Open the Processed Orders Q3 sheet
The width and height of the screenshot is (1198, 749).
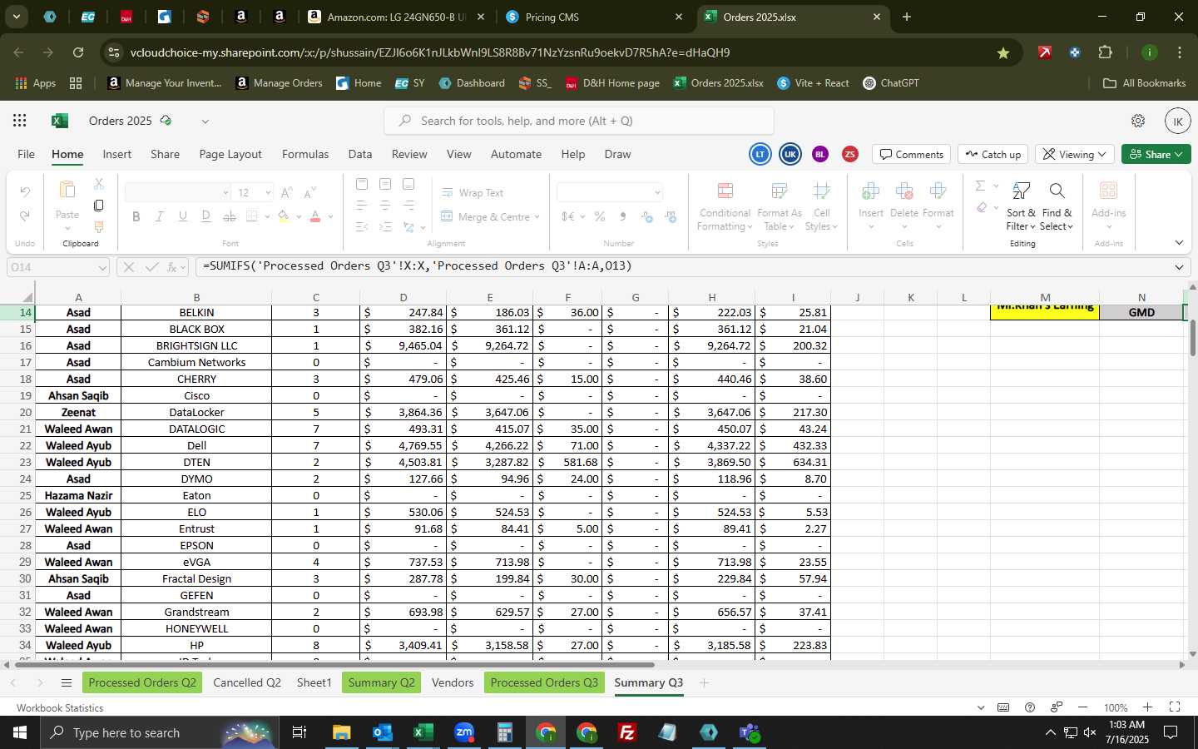pos(544,682)
